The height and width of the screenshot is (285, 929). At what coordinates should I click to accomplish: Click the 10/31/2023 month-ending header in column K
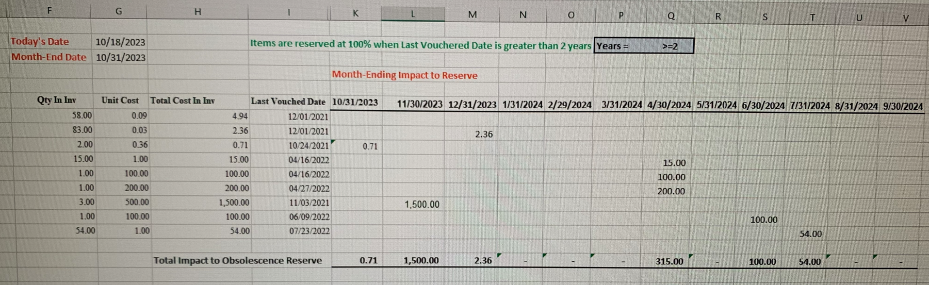(x=355, y=102)
